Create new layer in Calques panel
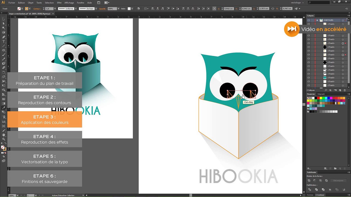351x197 pixels. tap(340, 90)
